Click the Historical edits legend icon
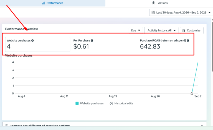Image resolution: width=213 pixels, height=130 pixels. click(x=111, y=103)
